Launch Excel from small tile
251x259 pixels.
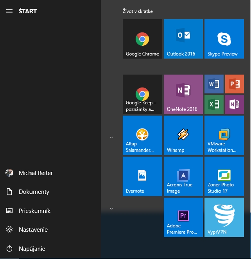(214, 104)
